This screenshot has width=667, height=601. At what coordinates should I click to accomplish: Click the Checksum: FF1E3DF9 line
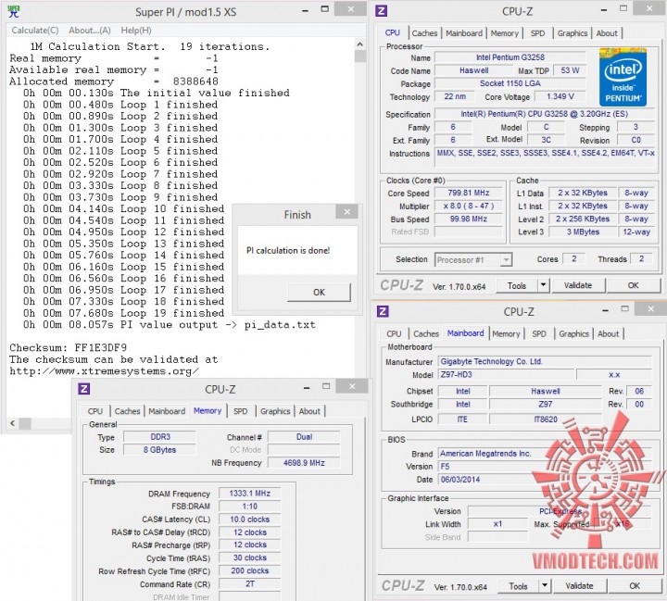pos(68,347)
